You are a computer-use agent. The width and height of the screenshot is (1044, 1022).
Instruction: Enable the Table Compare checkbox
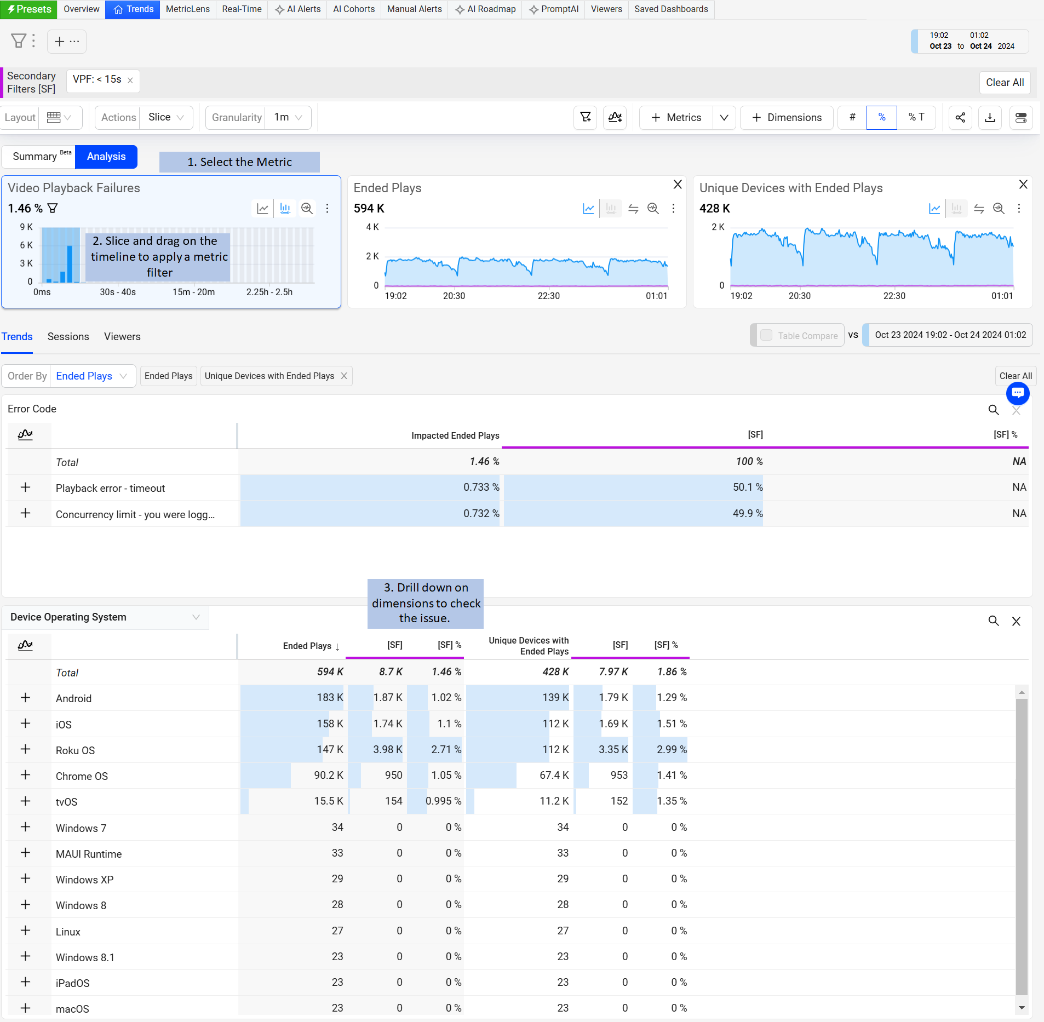[766, 335]
